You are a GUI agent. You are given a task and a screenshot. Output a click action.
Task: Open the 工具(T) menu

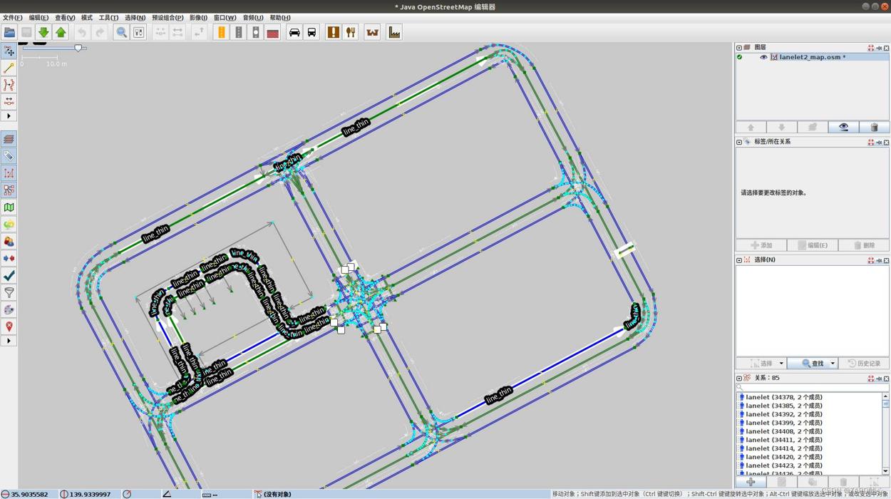[x=108, y=18]
